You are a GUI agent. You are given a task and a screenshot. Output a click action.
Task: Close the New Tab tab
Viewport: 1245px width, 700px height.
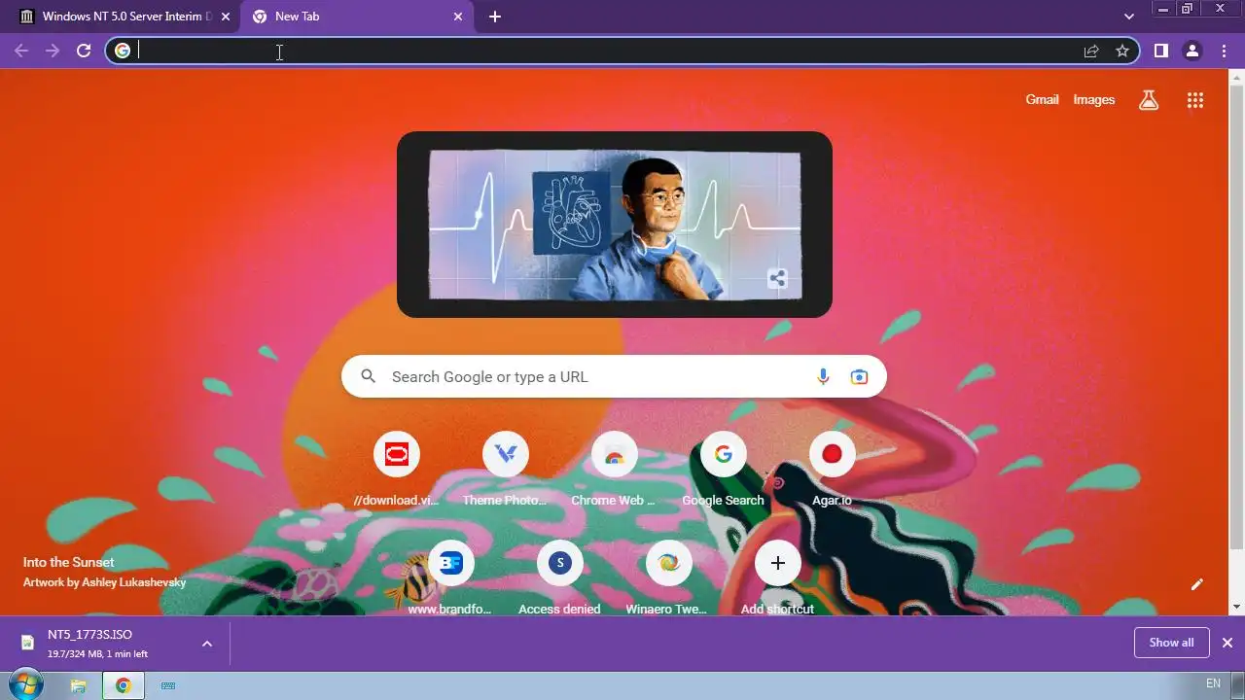(x=459, y=17)
